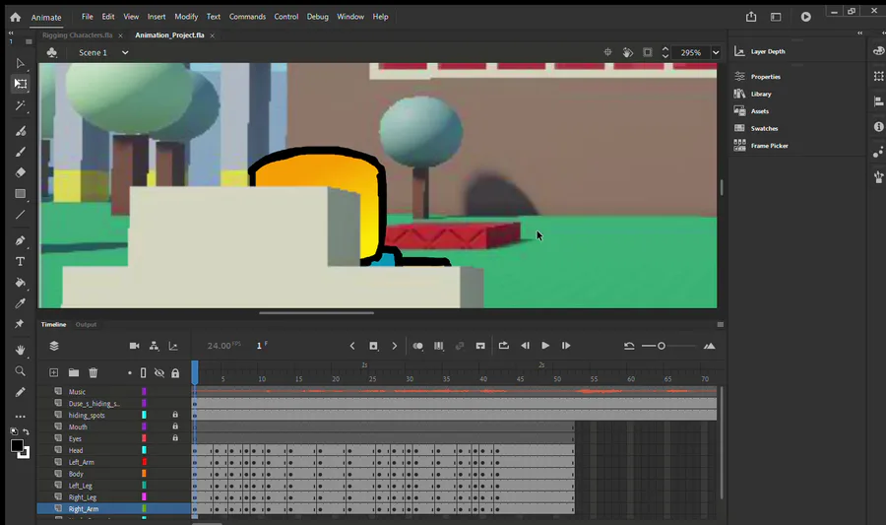This screenshot has width=886, height=525.
Task: Click the Home icon
Action: [15, 17]
